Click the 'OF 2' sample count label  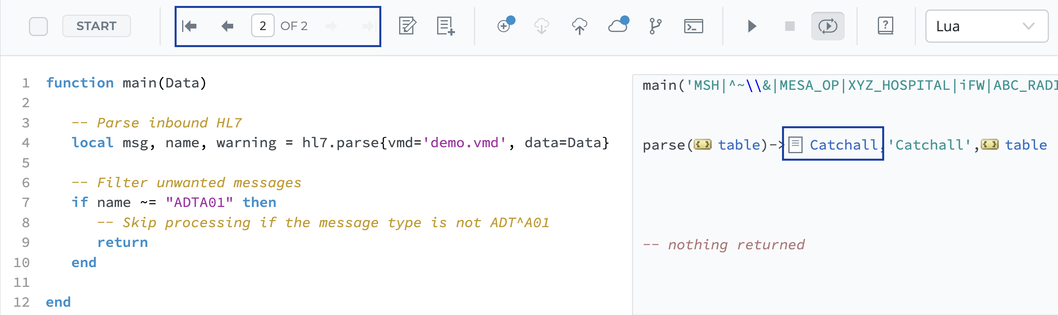pos(294,26)
